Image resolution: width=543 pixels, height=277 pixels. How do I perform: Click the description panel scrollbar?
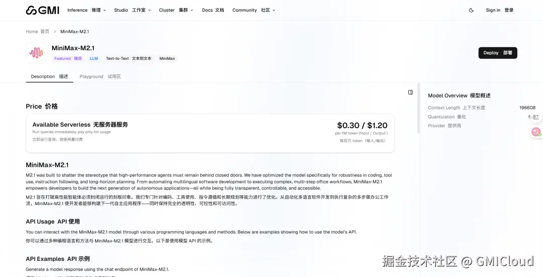[x=418, y=109]
